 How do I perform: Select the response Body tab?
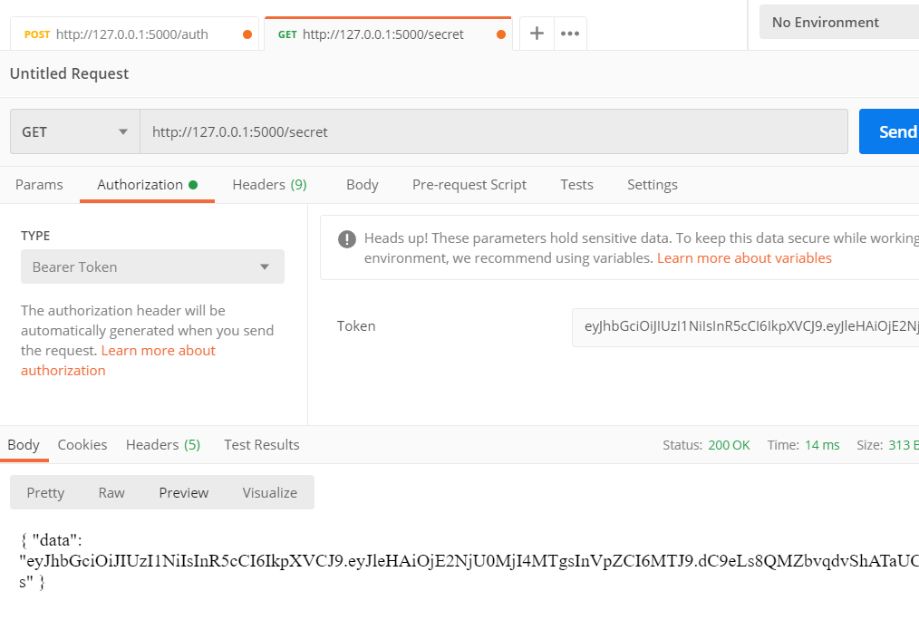tap(24, 445)
